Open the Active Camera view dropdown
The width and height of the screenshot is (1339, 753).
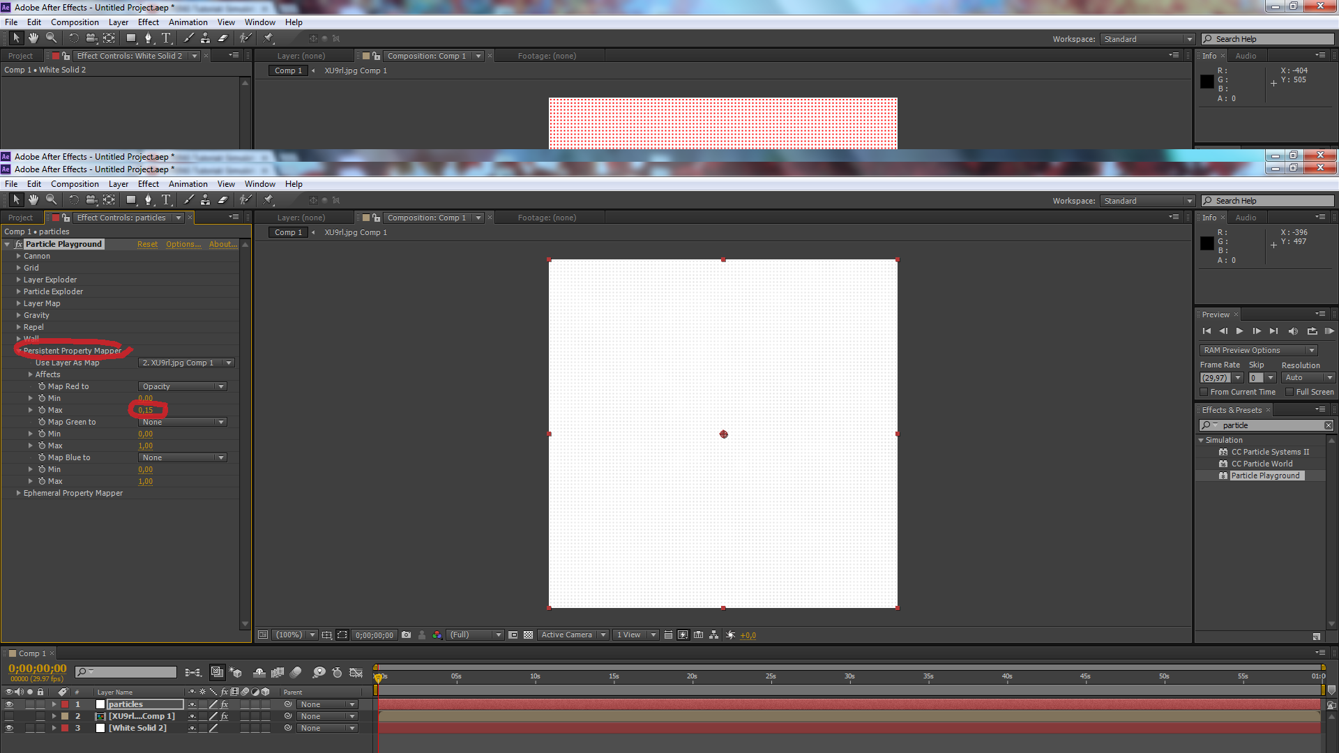click(x=573, y=635)
